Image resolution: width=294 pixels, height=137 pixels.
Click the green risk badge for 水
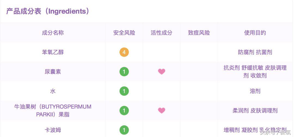point(124,91)
